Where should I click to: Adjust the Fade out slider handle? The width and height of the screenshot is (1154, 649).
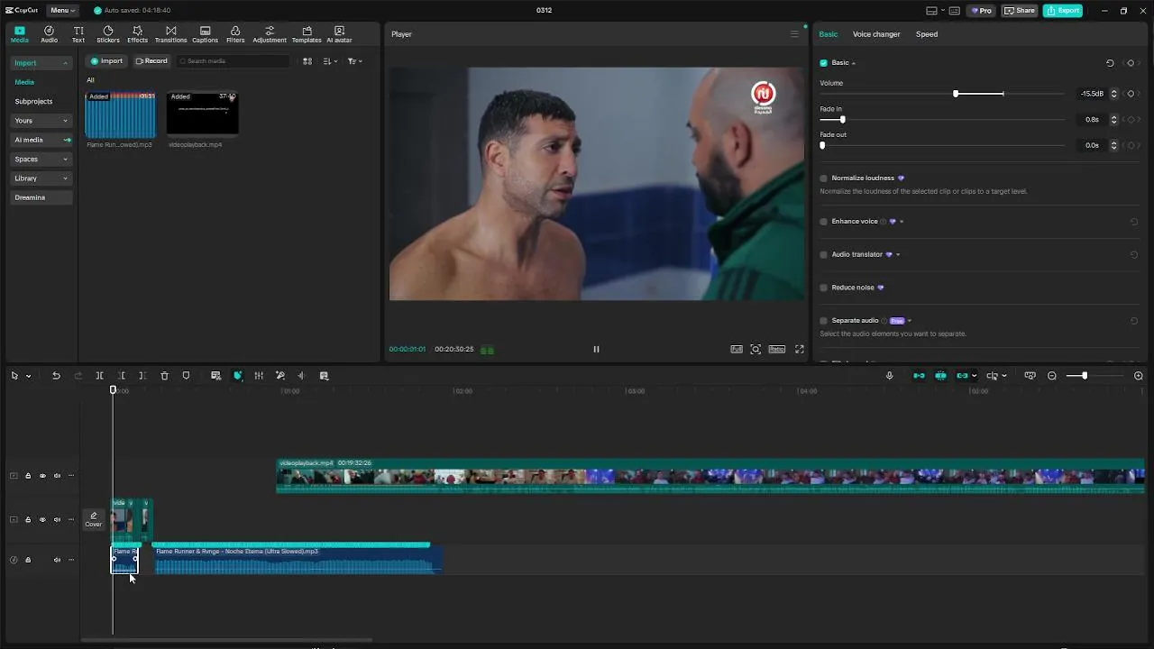[x=822, y=145]
